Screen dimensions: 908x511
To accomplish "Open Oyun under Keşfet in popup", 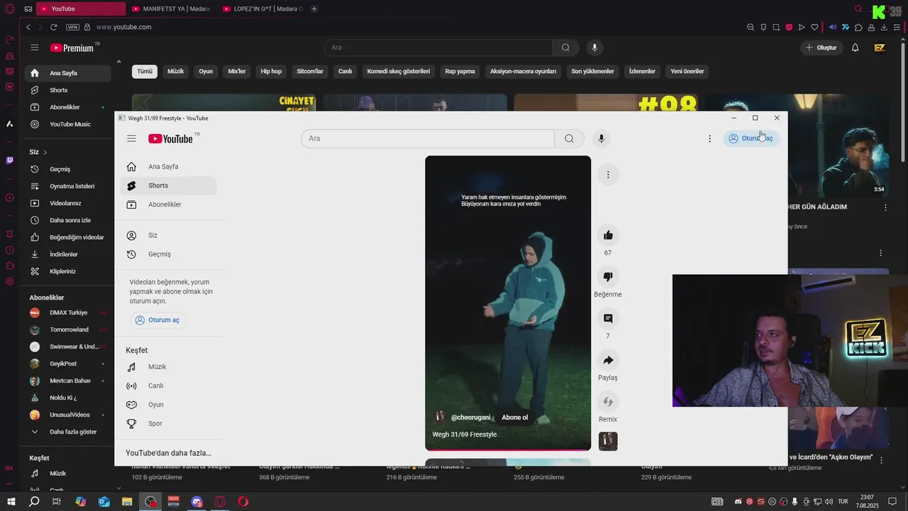I will coord(168,405).
